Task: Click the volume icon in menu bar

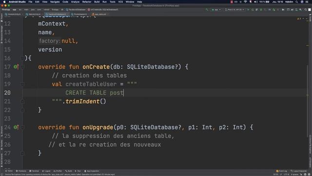Action: coord(255,2)
